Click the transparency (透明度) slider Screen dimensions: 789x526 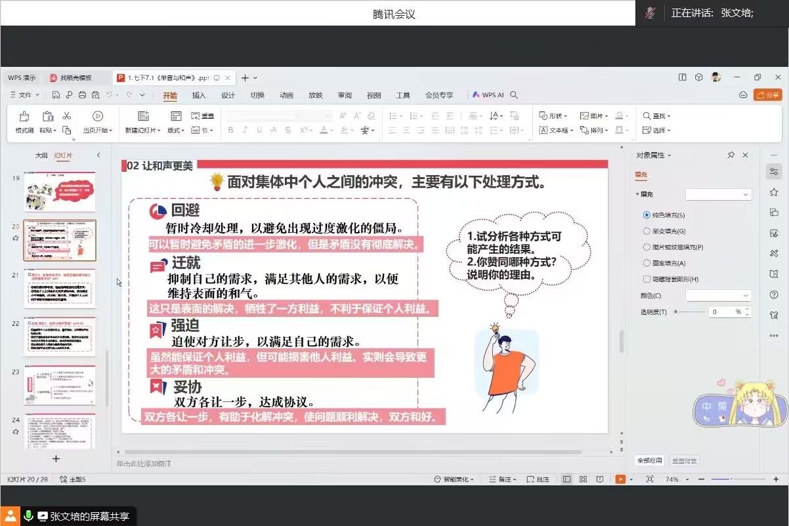tap(689, 312)
